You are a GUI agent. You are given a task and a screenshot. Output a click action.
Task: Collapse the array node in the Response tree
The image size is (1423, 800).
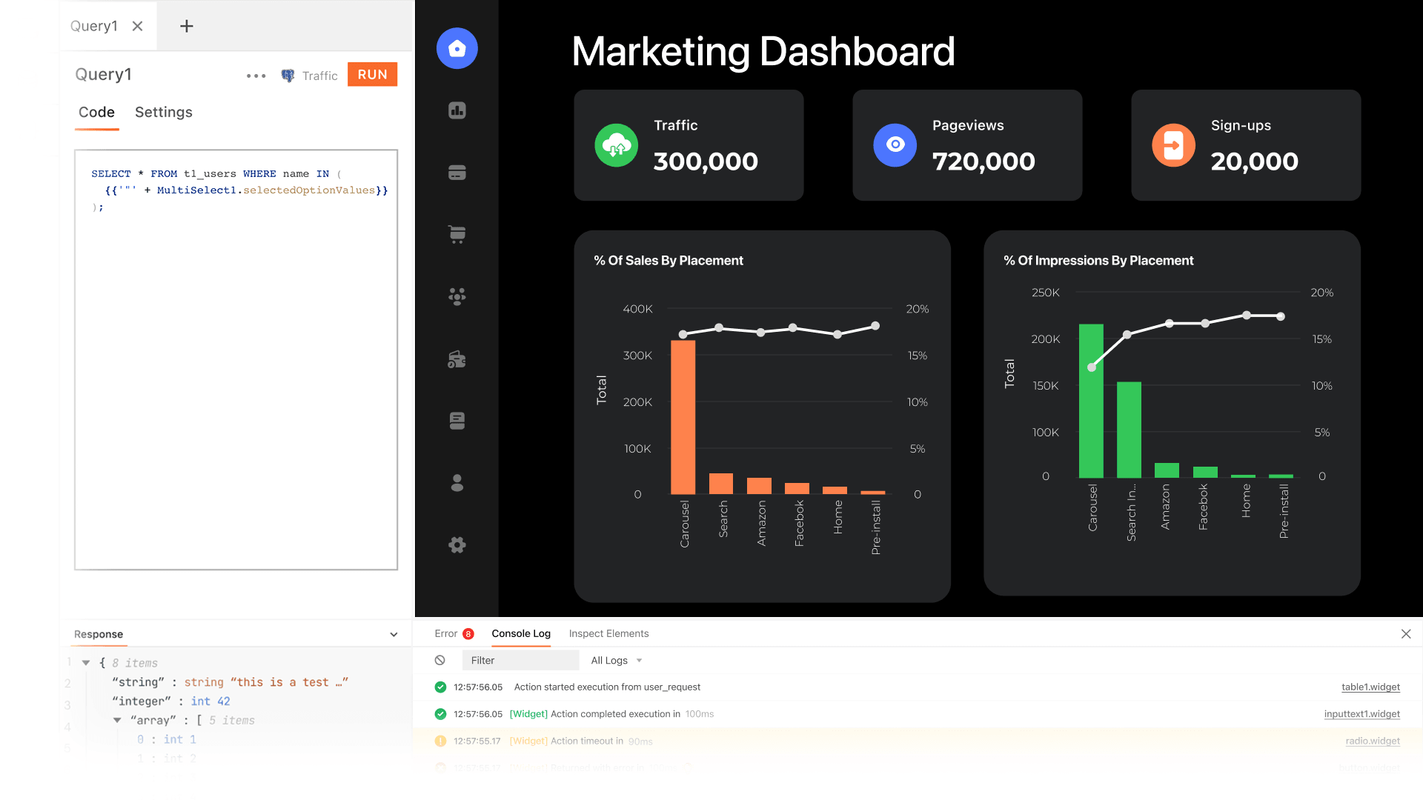click(117, 720)
